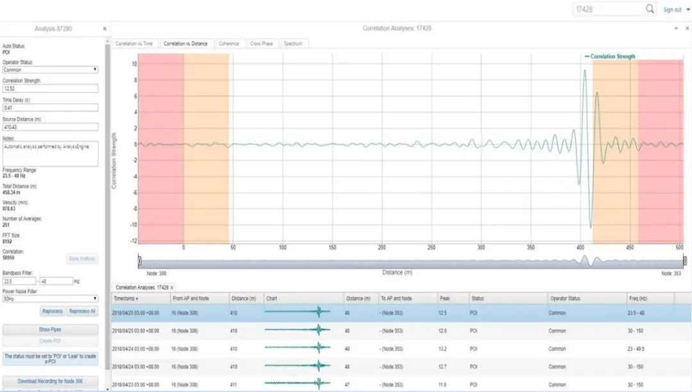Click the Show Pipes button
Screen dimensions: 692x392
(51, 329)
